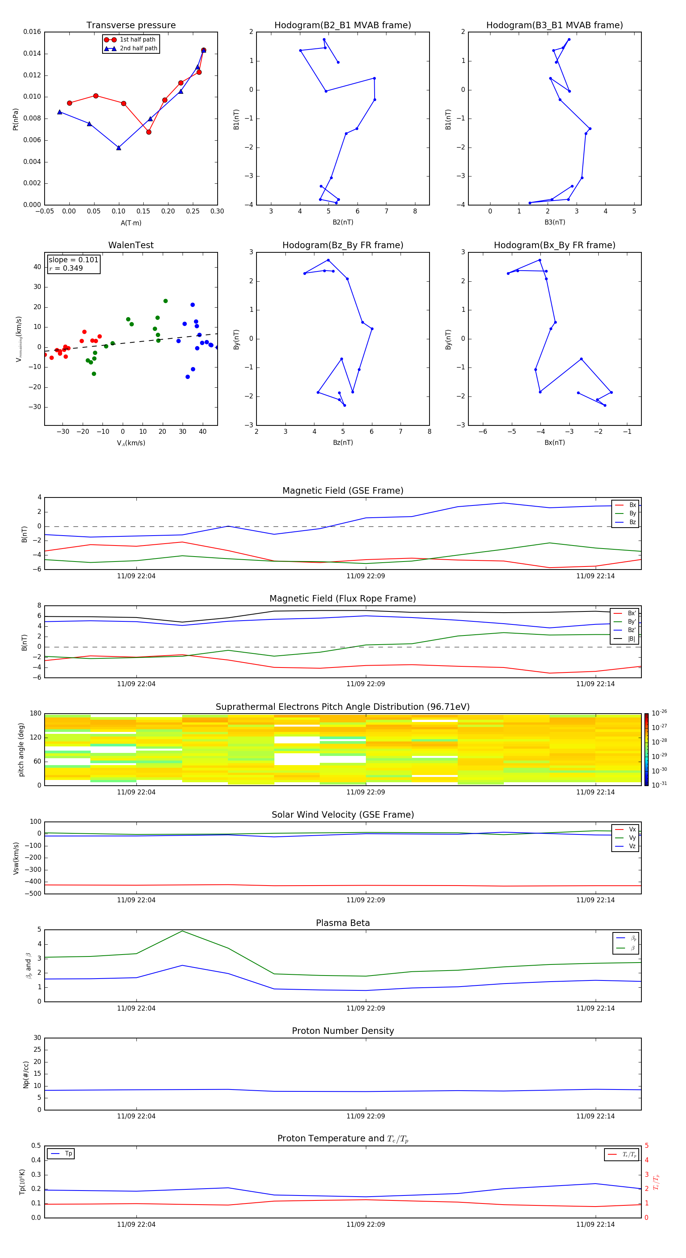The width and height of the screenshot is (686, 1258).
Task: Click the "Magnetic Field (GSE Frame)" title
Action: [x=343, y=490]
